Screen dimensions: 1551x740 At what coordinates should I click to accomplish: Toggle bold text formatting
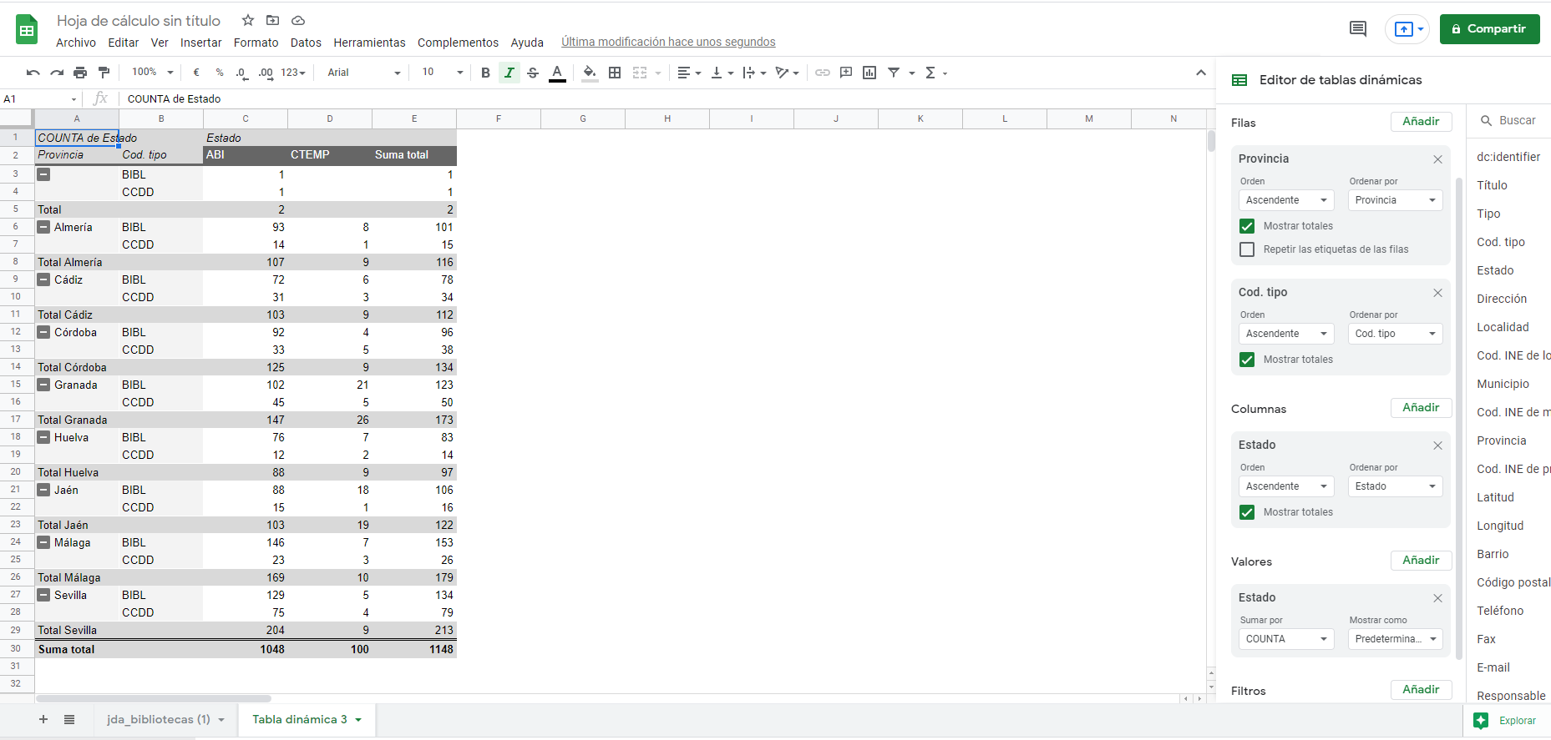[x=485, y=73]
